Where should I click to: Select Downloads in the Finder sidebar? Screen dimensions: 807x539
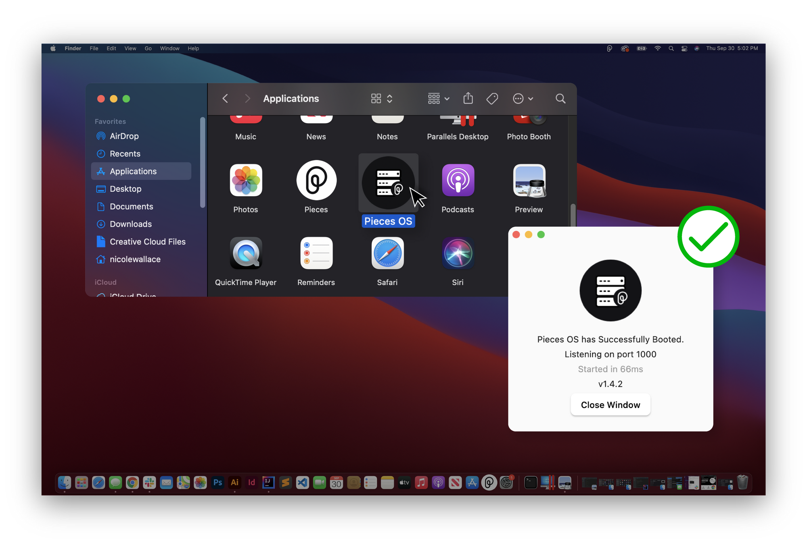(131, 224)
